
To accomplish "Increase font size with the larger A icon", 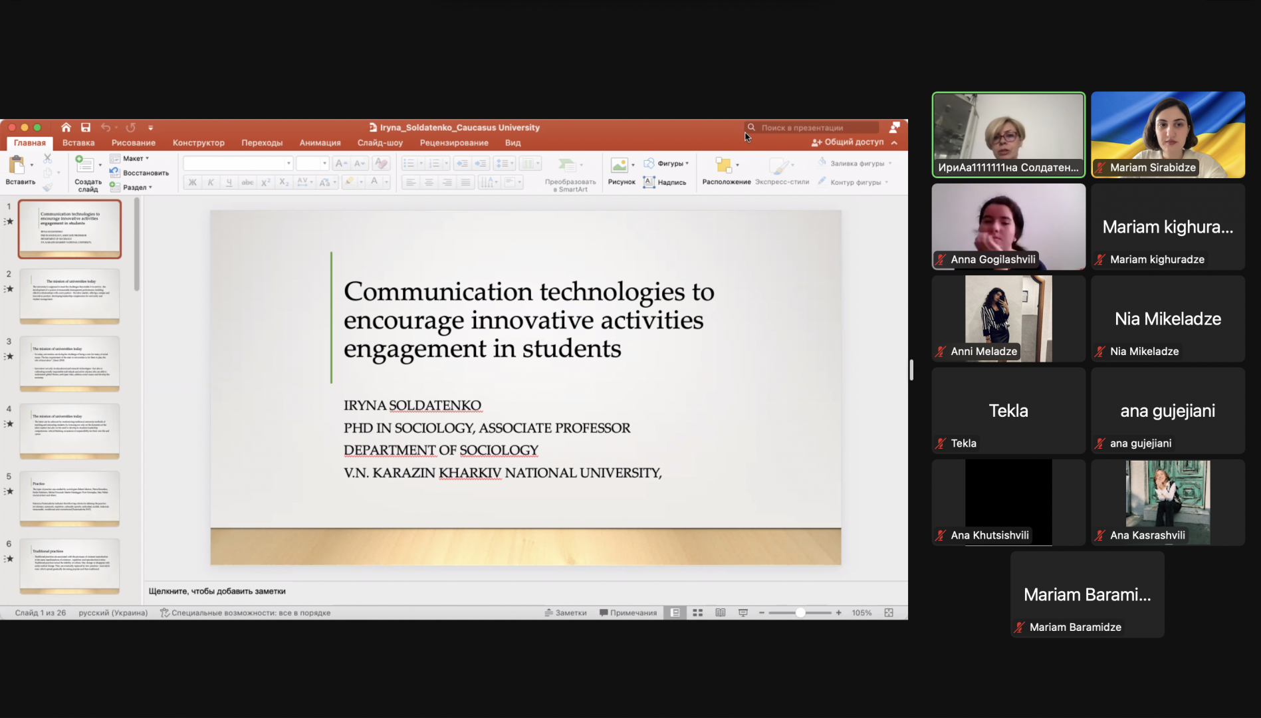I will click(x=340, y=164).
